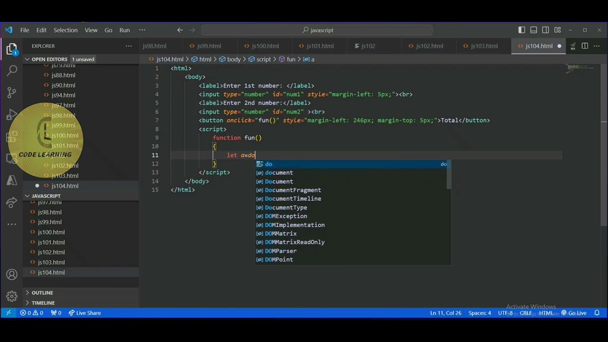
Task: Open the Search view in activity bar
Action: 12,70
